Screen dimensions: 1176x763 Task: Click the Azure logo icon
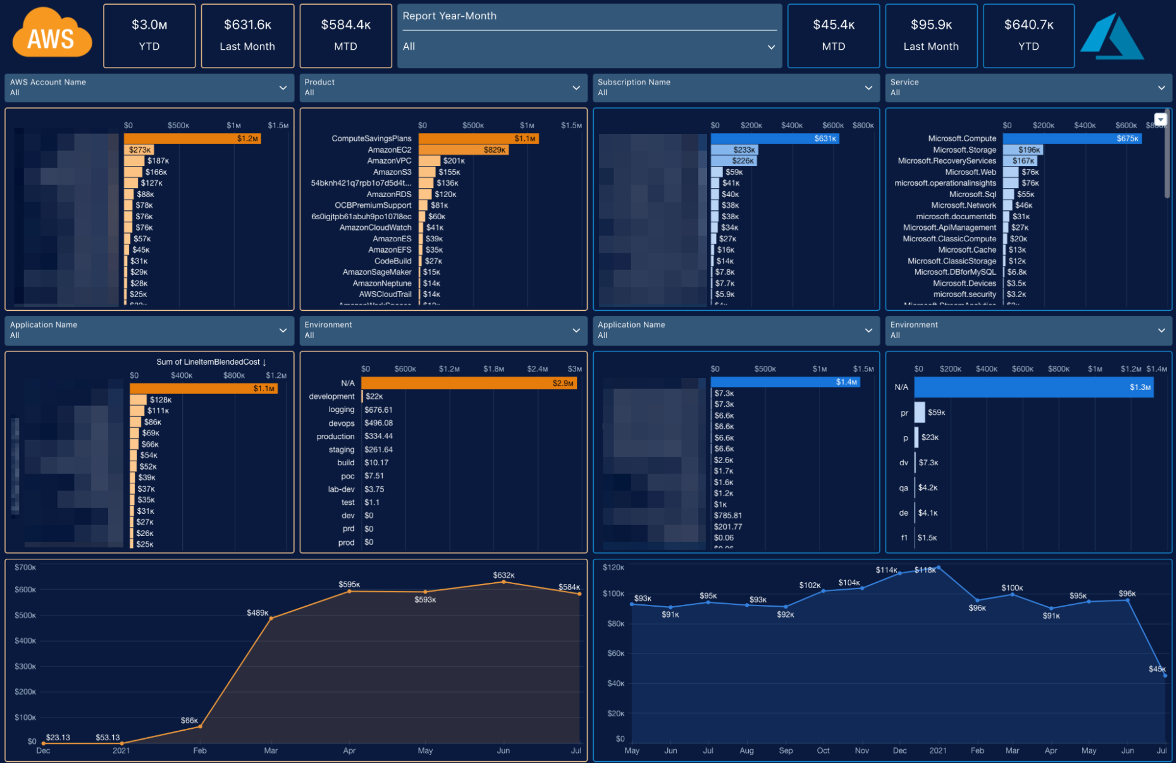(1111, 36)
